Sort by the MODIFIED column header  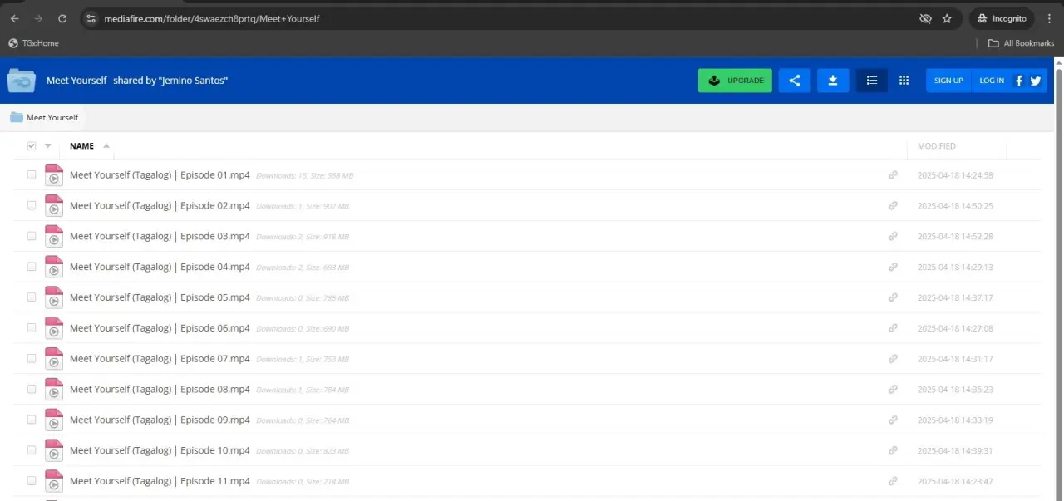click(937, 146)
